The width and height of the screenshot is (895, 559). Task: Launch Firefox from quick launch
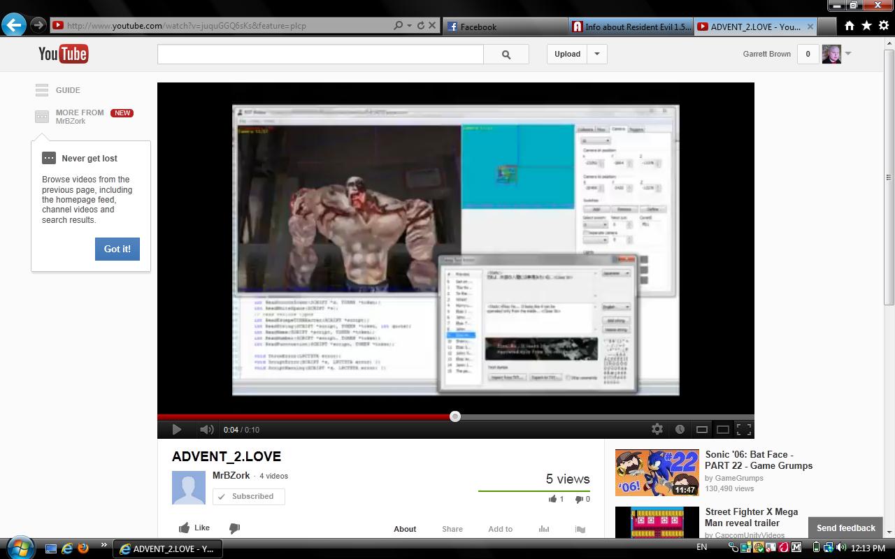[83, 549]
